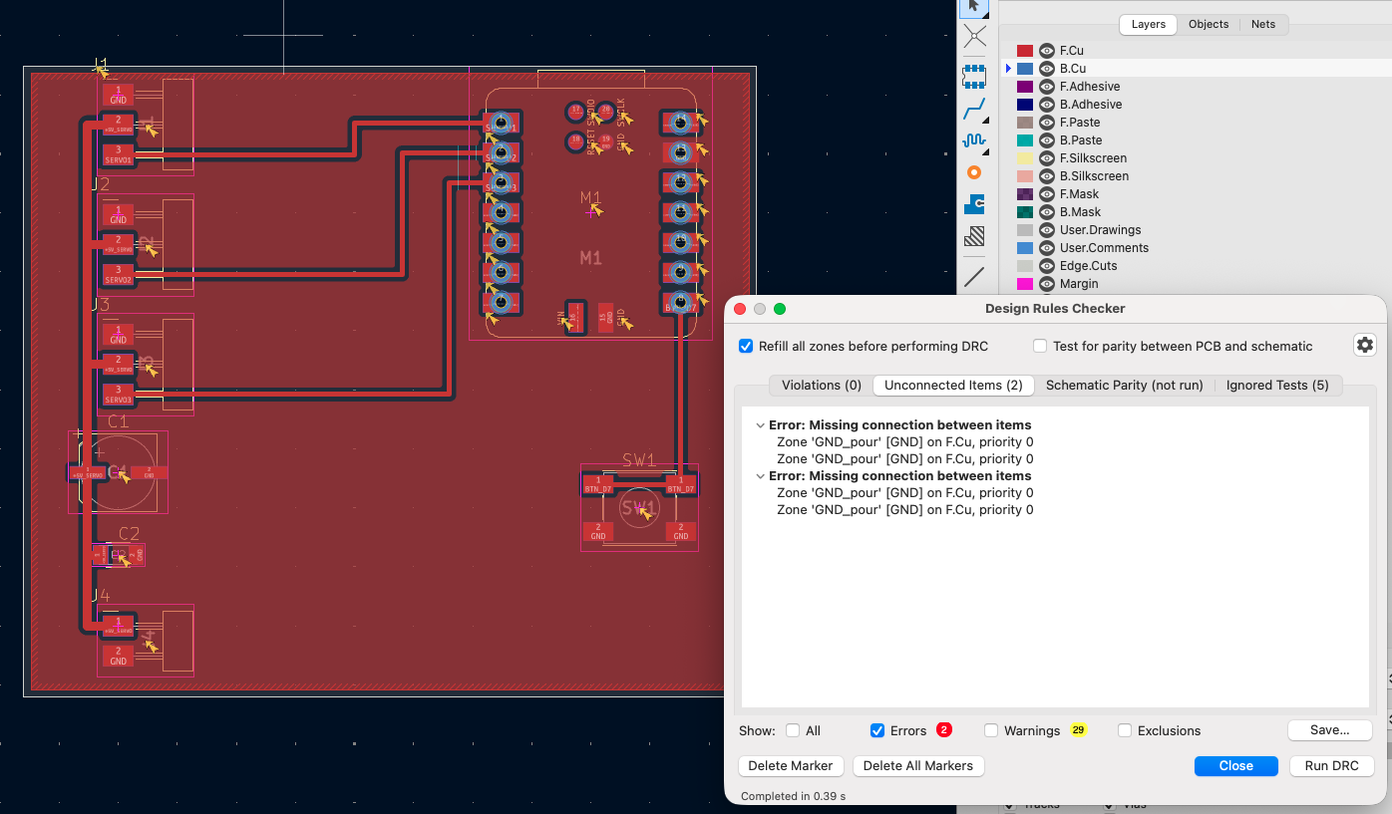
Task: Click the yellow warnings count badge
Action: (x=1078, y=730)
